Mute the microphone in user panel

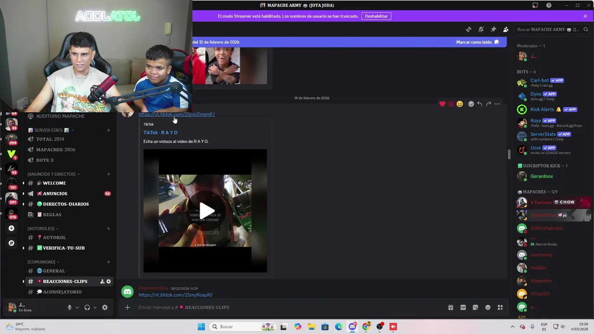point(70,307)
